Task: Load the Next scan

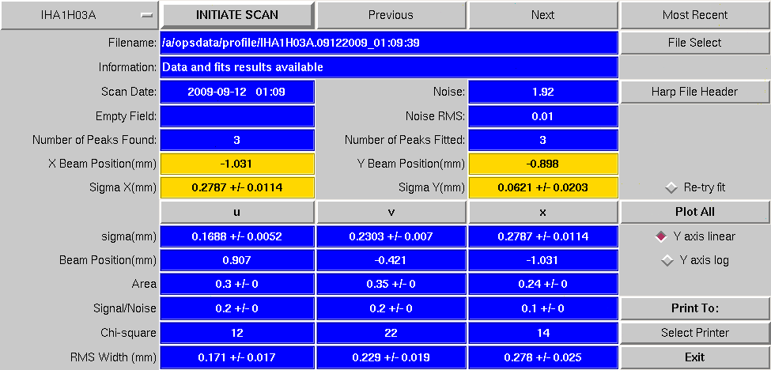Action: (542, 15)
